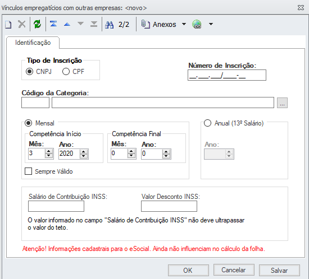The width and height of the screenshot is (309, 279).
Task: Click the OK button
Action: pyautogui.click(x=188, y=271)
